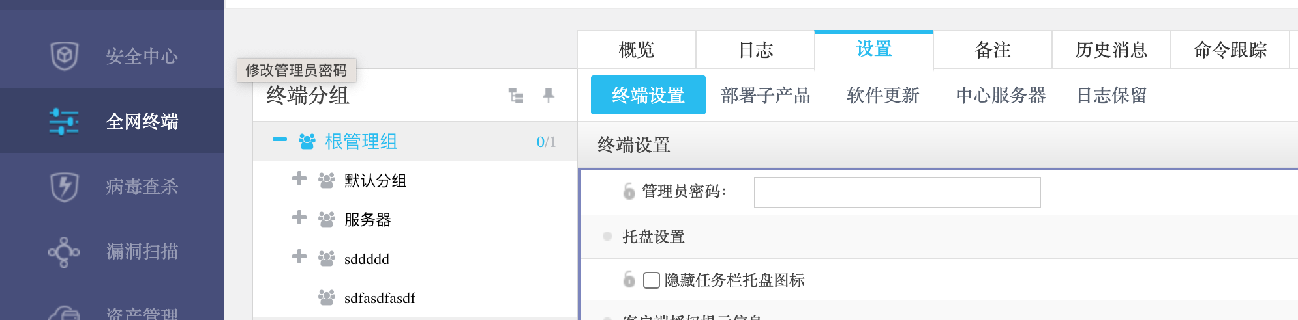The width and height of the screenshot is (1298, 320).
Task: Collapse the 根管理组 tree node
Action: coord(280,140)
